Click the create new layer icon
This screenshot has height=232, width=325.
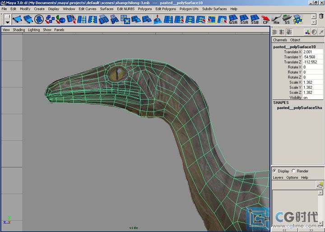click(x=320, y=184)
